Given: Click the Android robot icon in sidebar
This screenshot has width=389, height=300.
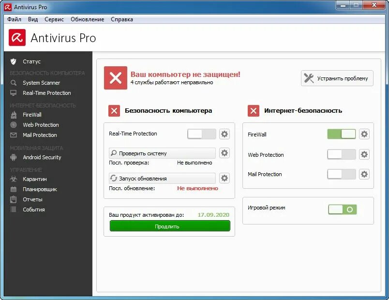Looking at the screenshot, I should click(14, 157).
